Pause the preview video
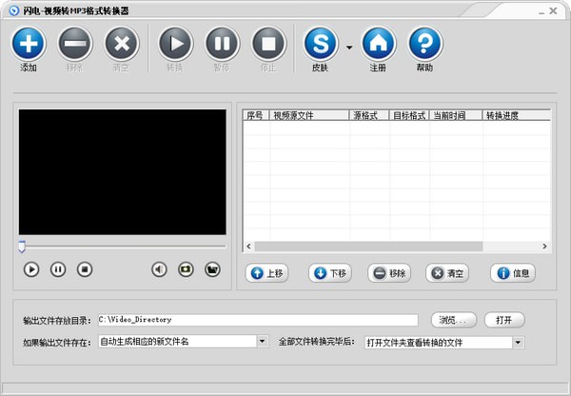571x396 pixels. pyautogui.click(x=58, y=269)
